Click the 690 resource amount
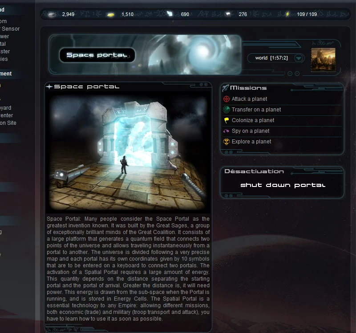This screenshot has height=333, width=356. [185, 14]
